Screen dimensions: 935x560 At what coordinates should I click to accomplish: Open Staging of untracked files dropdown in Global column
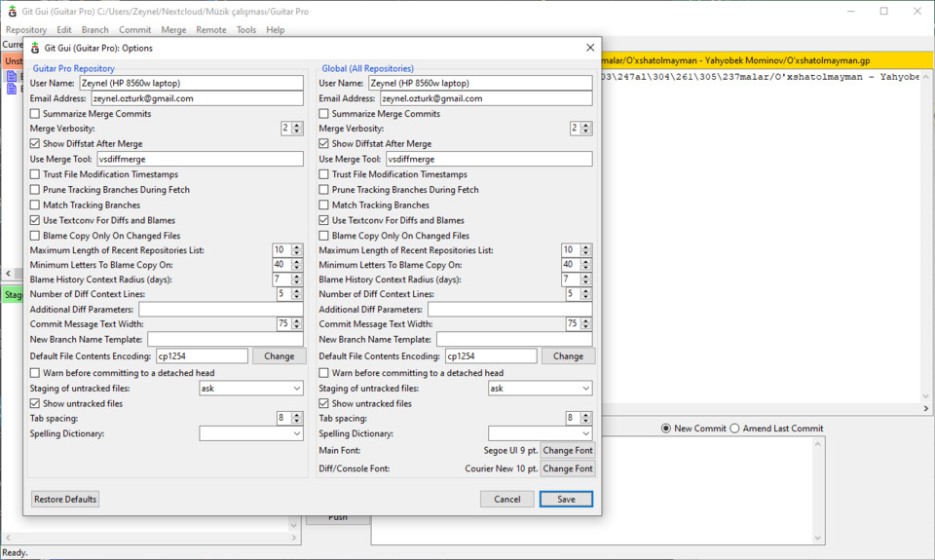point(540,389)
